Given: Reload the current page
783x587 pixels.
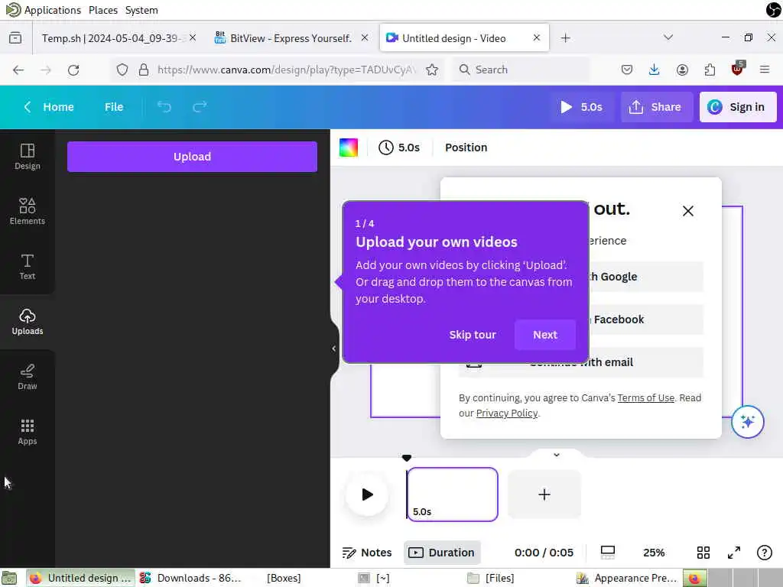Looking at the screenshot, I should (73, 70).
